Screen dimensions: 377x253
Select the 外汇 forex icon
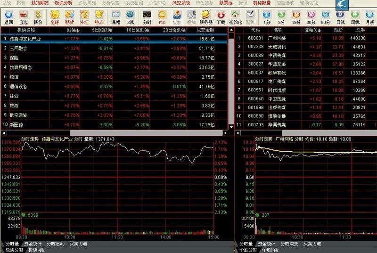pos(84,17)
